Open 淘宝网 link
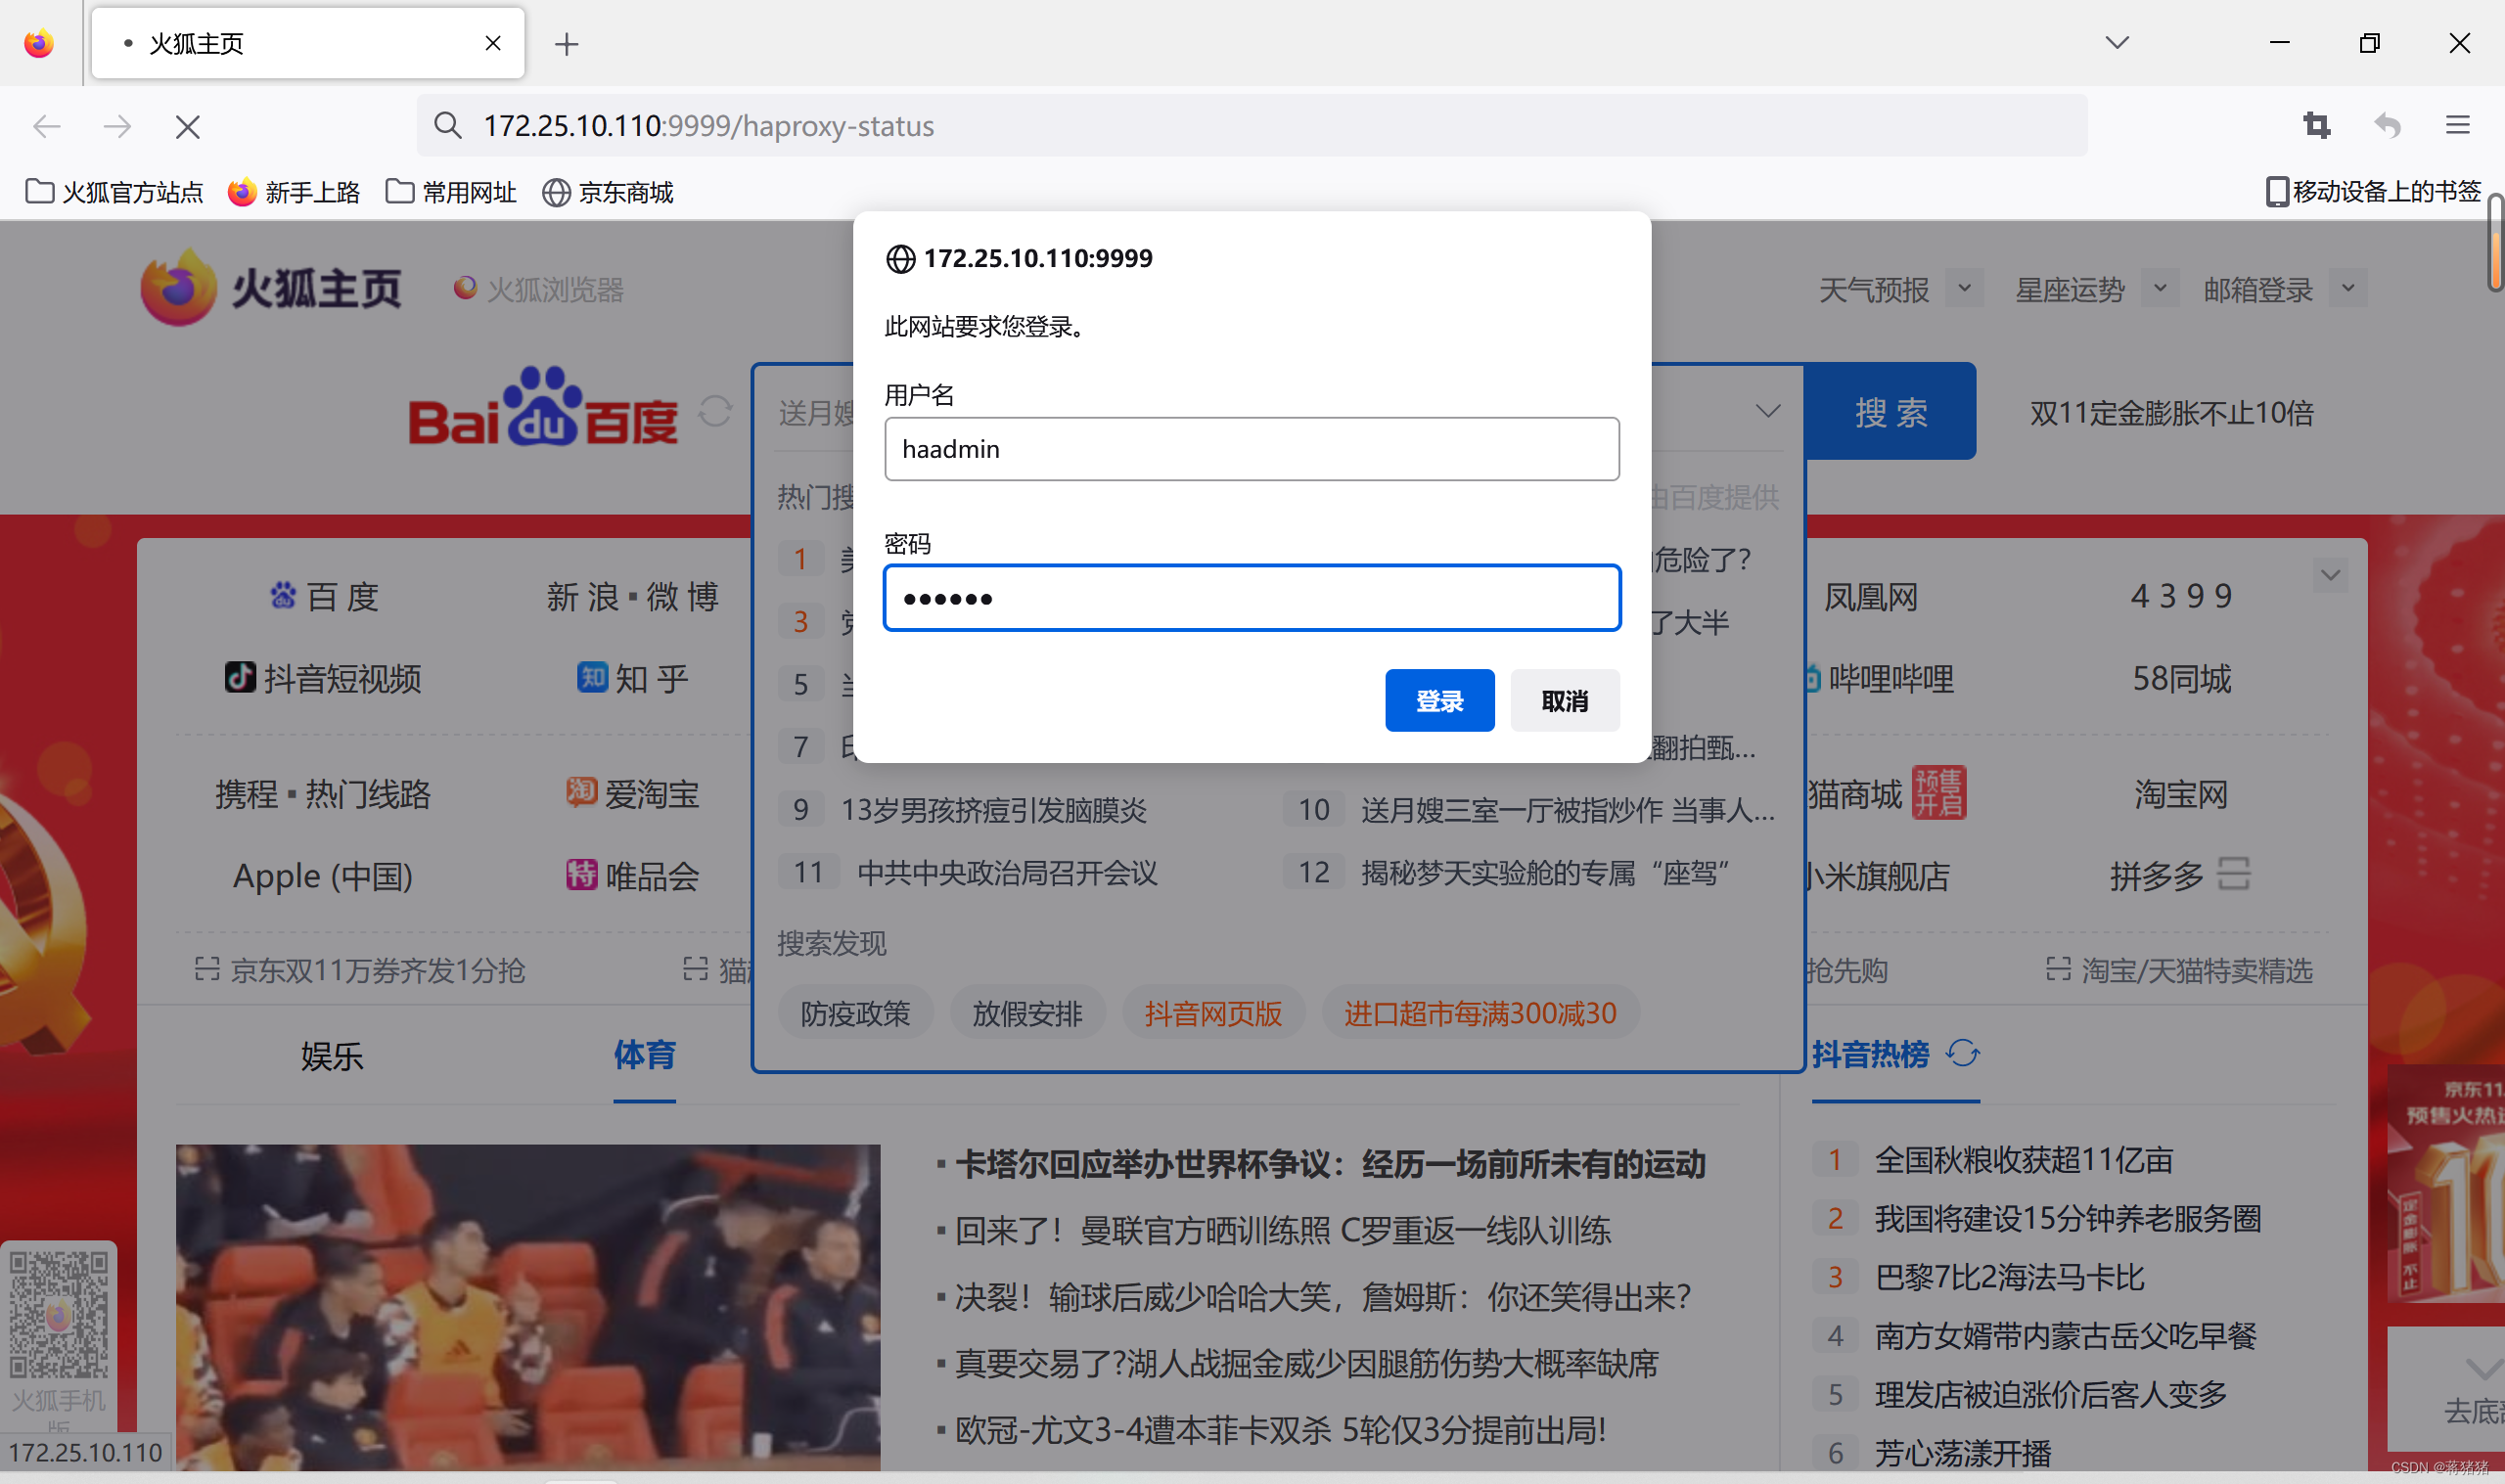The image size is (2505, 1484). click(x=2181, y=795)
